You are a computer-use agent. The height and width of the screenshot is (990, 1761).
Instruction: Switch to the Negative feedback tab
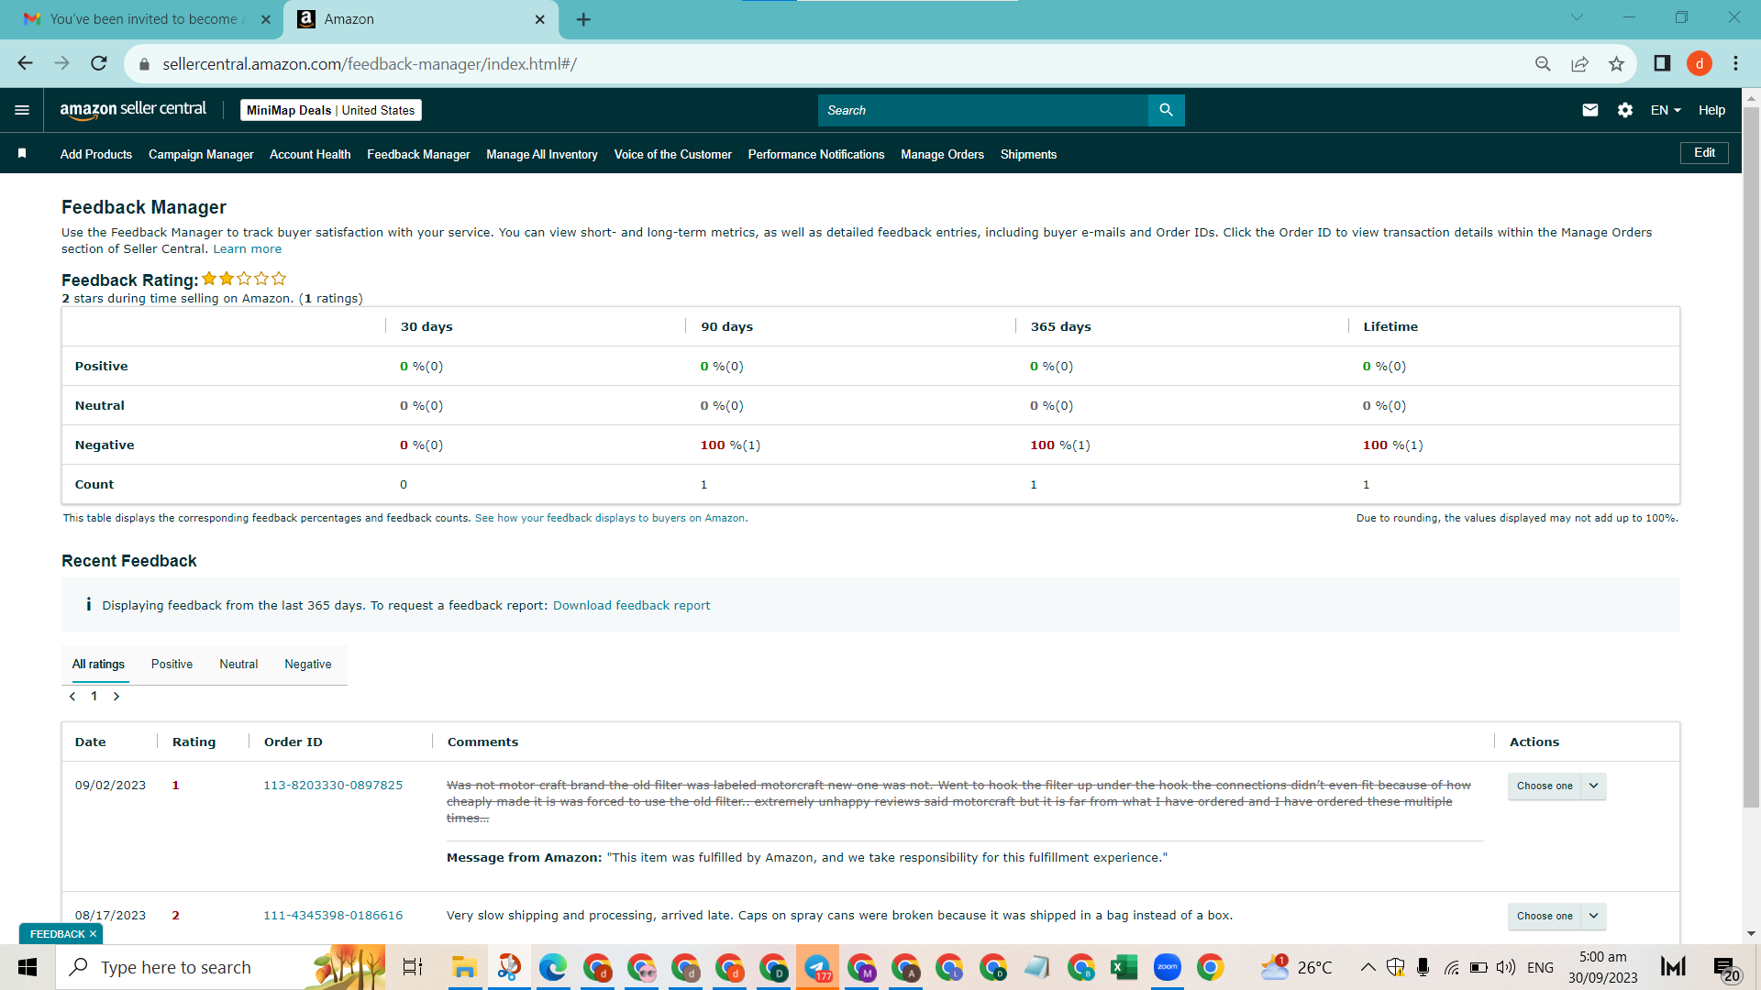click(308, 665)
